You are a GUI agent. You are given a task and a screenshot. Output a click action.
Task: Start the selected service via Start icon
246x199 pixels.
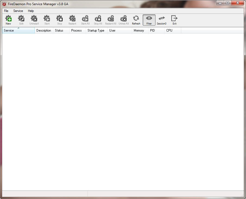pyautogui.click(x=47, y=20)
